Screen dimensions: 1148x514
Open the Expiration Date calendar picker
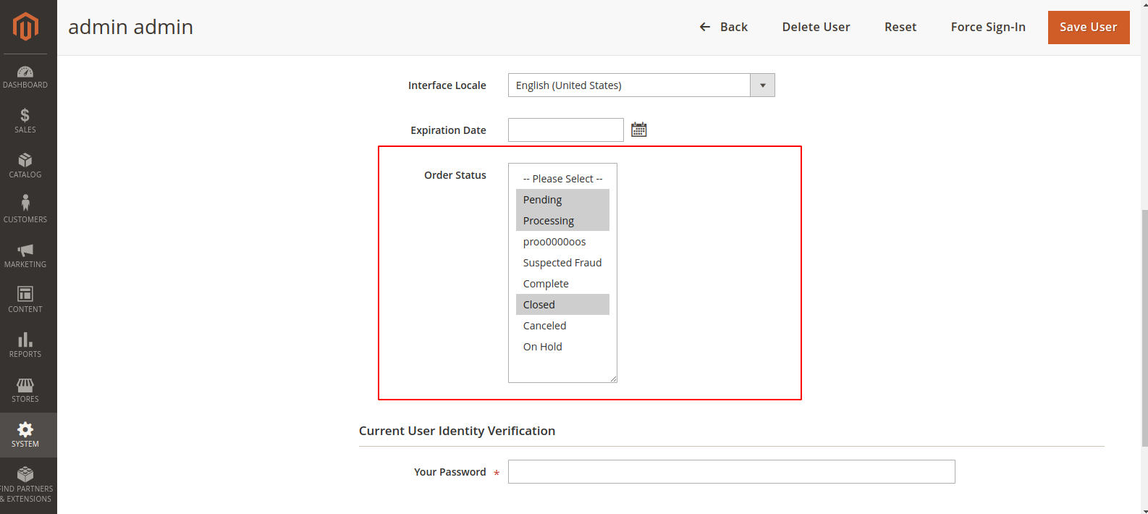coord(638,130)
